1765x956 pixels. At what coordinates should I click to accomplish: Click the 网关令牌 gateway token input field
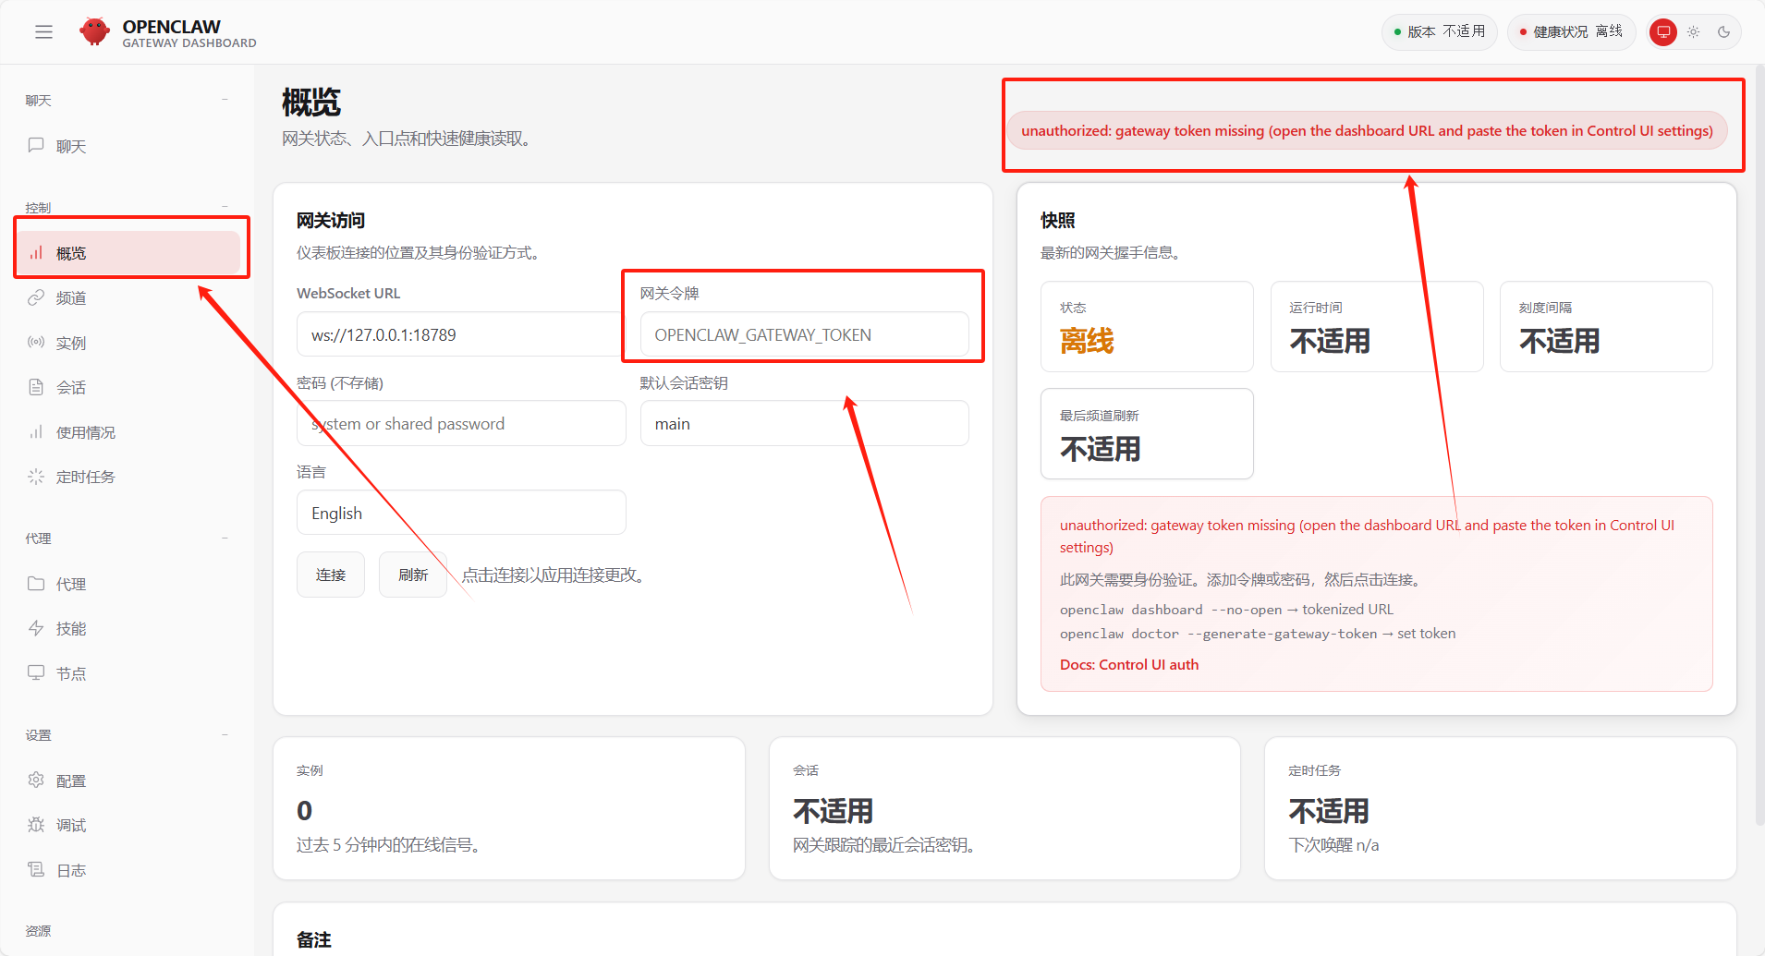coord(803,333)
